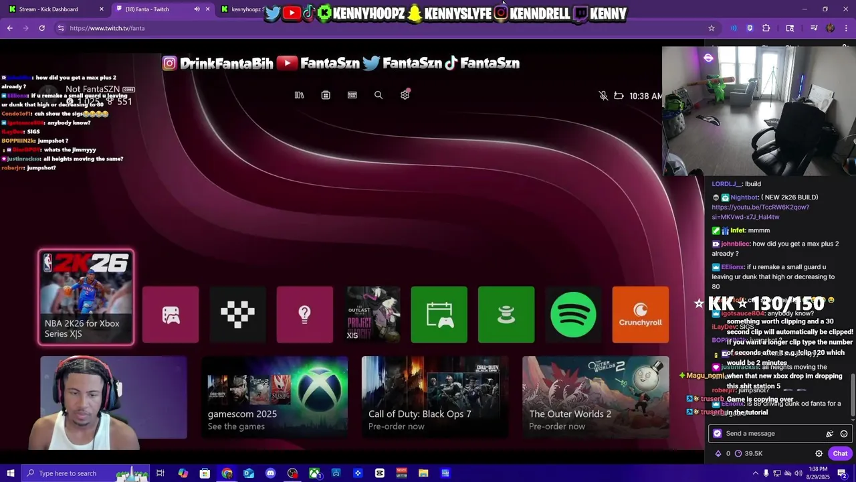Open the Bits diamond icon showing 0

pos(718,453)
